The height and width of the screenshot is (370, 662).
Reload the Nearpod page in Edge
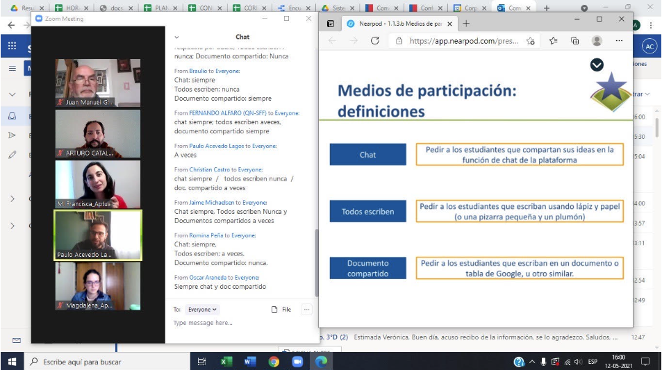(x=375, y=41)
